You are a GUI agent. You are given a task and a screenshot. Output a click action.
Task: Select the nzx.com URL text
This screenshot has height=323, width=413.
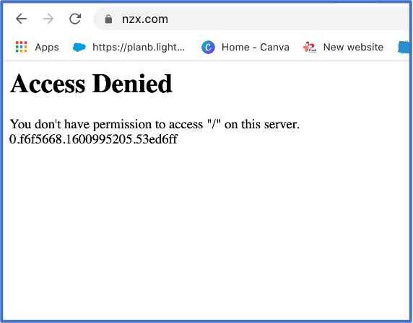[145, 19]
